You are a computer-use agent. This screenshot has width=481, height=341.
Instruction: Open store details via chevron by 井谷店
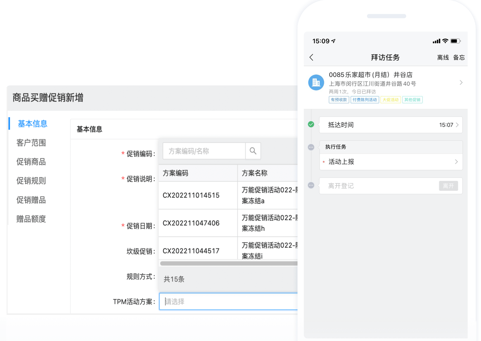pos(461,82)
